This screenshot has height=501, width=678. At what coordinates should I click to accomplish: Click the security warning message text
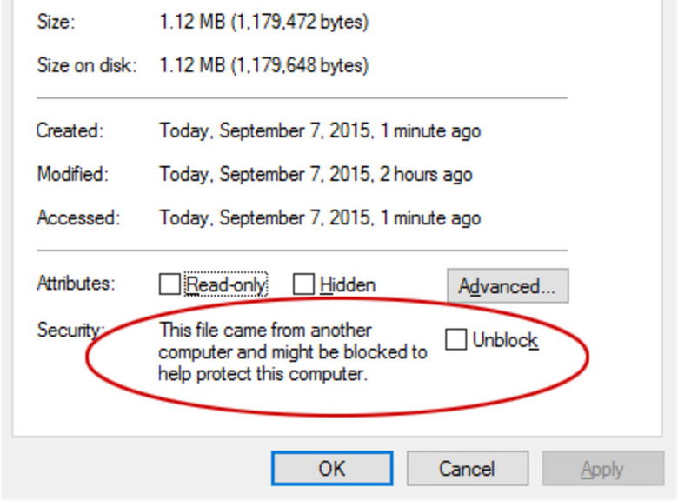tap(292, 353)
